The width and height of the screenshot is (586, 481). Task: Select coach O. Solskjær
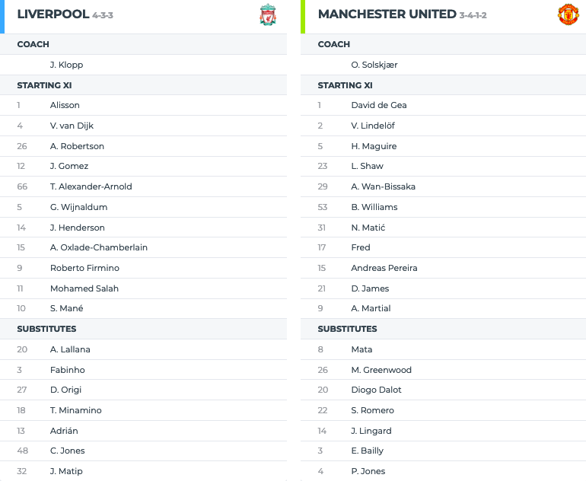[374, 65]
